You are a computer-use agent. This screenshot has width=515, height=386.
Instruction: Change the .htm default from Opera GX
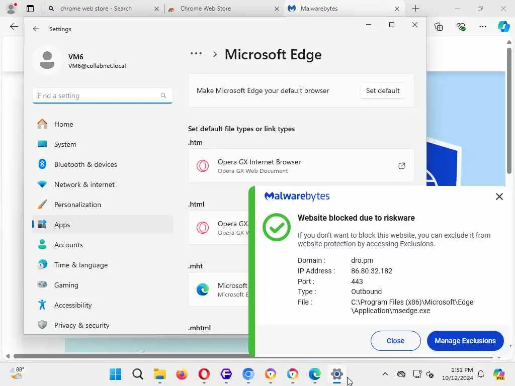coord(301,166)
